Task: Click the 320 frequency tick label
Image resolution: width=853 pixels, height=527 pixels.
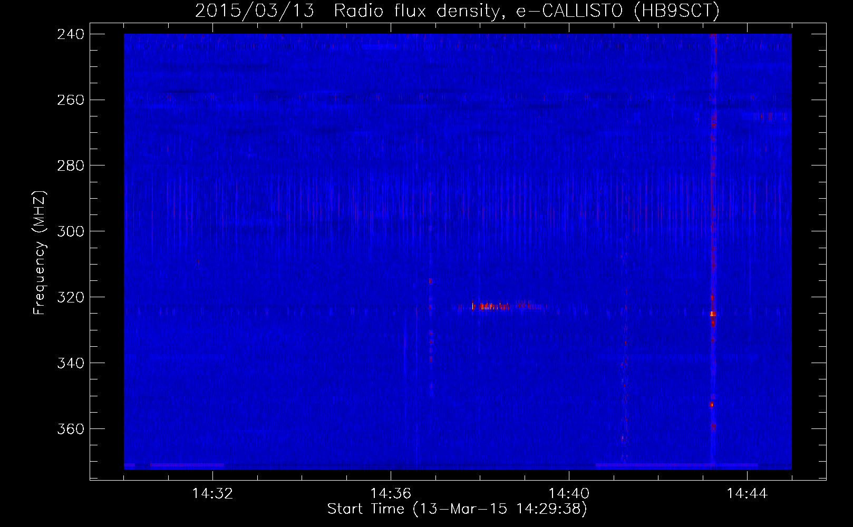Action: 70,298
